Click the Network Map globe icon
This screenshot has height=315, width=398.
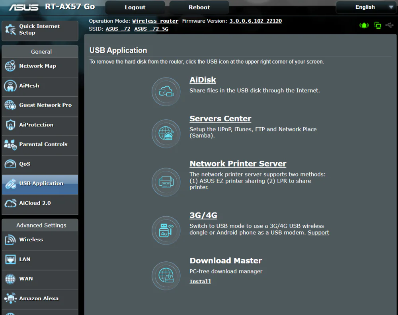10,66
